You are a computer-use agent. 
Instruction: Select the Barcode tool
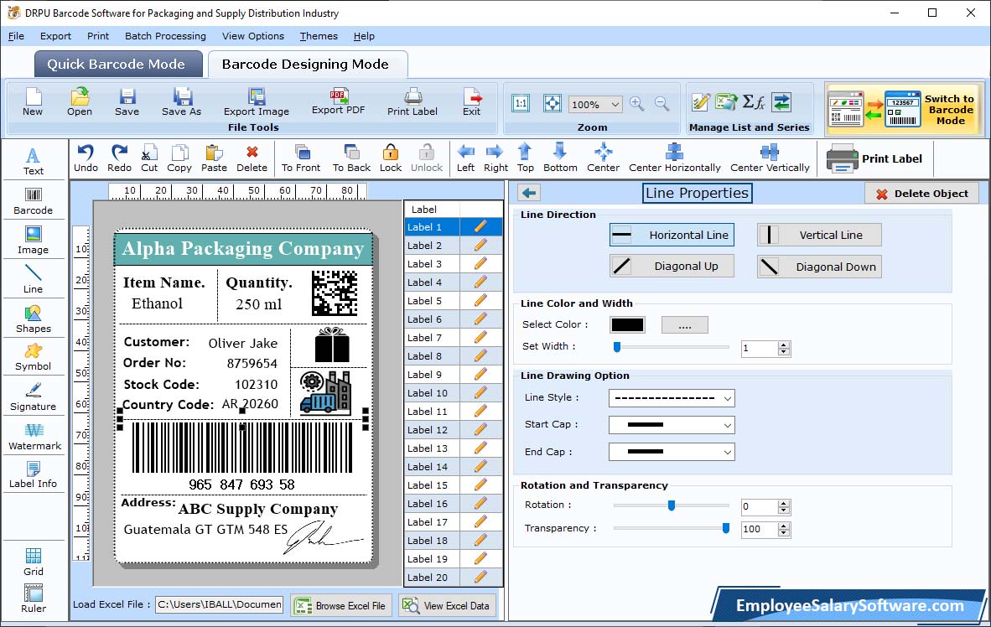click(33, 202)
